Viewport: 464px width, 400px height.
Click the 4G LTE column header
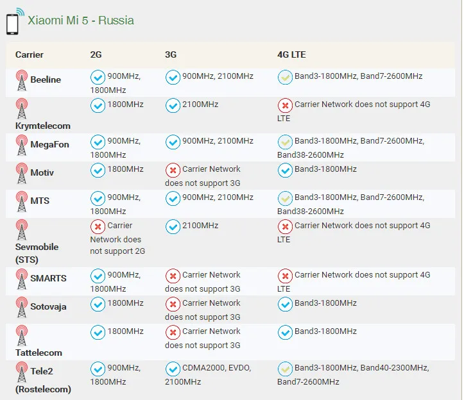291,54
